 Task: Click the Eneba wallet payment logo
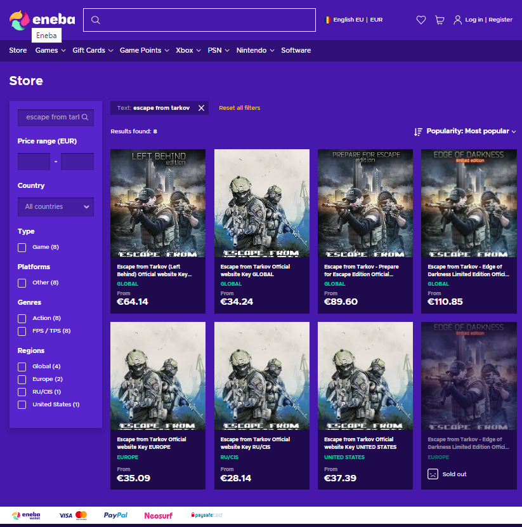point(26,515)
